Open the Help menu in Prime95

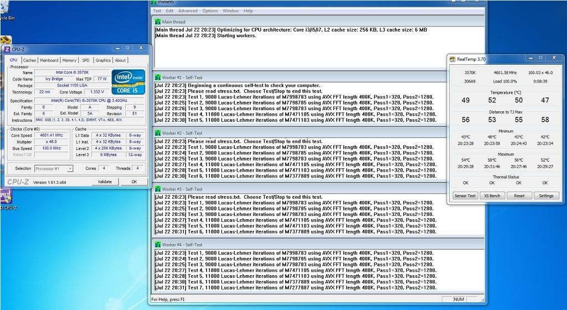pos(248,11)
